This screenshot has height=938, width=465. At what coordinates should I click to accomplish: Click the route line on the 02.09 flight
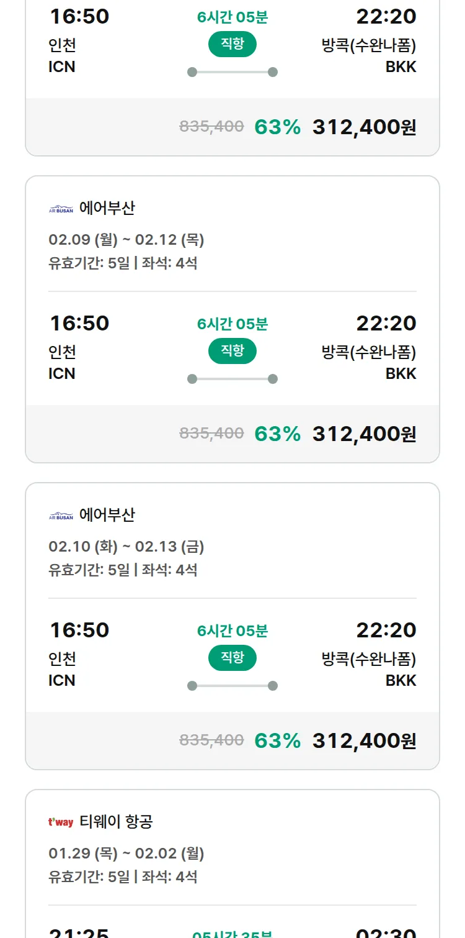(232, 379)
